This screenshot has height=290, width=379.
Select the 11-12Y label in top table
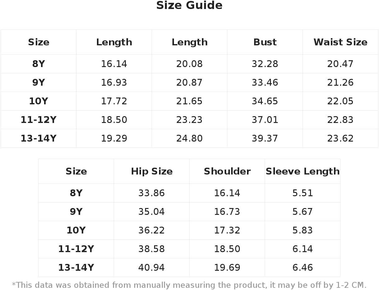(x=39, y=120)
